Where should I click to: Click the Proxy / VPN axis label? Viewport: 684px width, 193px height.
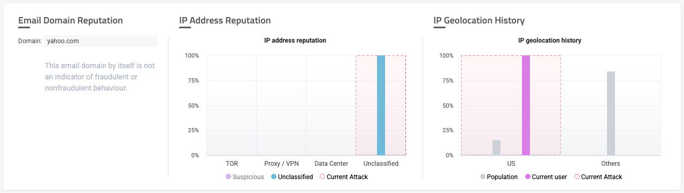[281, 164]
